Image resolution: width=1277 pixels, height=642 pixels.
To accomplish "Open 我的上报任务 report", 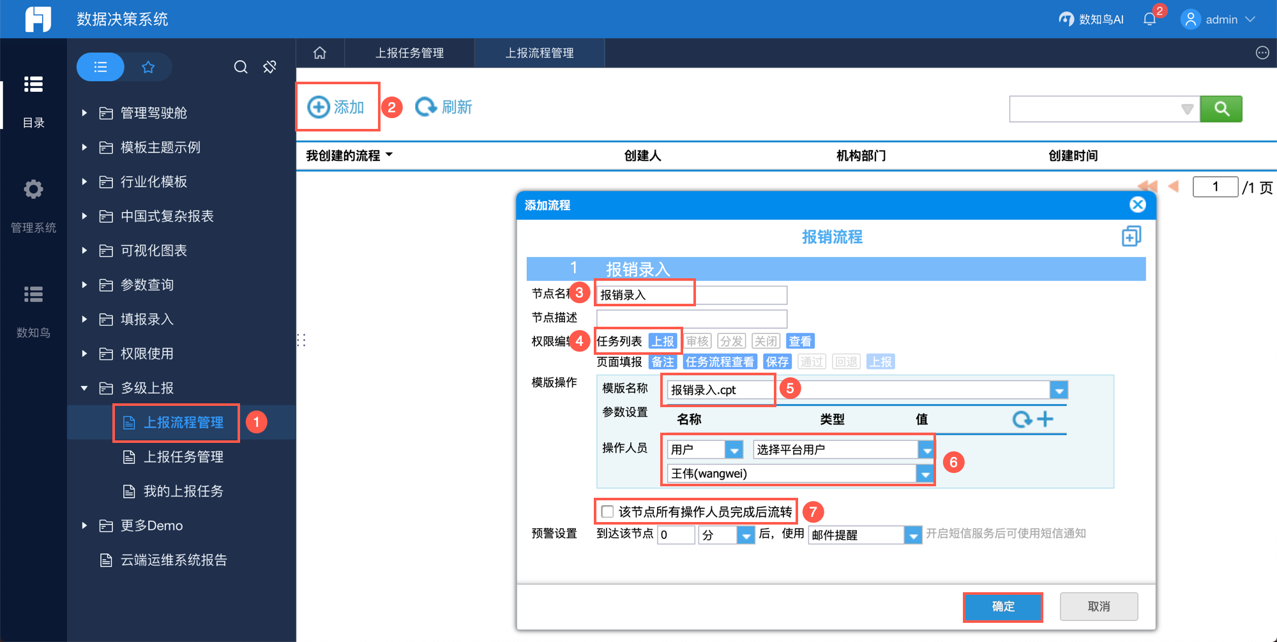I will pos(183,491).
